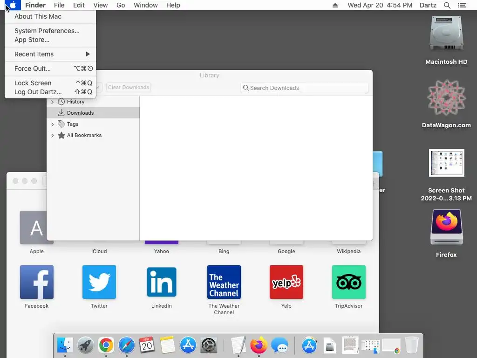This screenshot has width=477, height=358.
Task: Open the Window menu
Action: click(146, 5)
